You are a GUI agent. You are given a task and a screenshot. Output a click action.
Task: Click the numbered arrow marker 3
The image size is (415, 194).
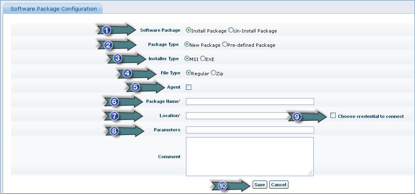(118, 59)
